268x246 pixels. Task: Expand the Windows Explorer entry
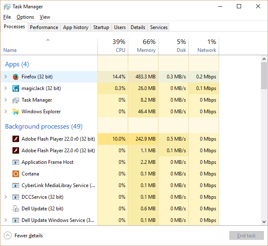click(x=6, y=112)
